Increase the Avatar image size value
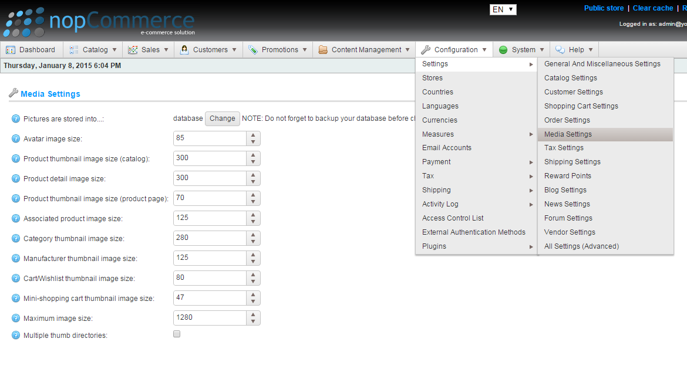The image size is (687, 386). click(x=253, y=136)
